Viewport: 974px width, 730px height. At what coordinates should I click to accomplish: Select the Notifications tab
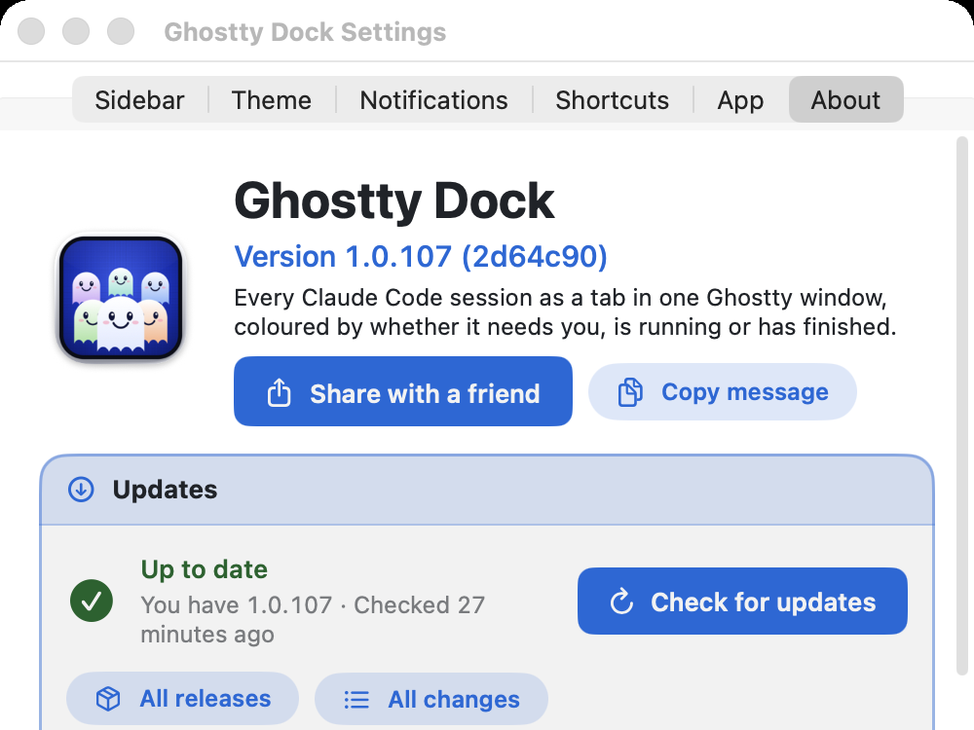pos(433,100)
